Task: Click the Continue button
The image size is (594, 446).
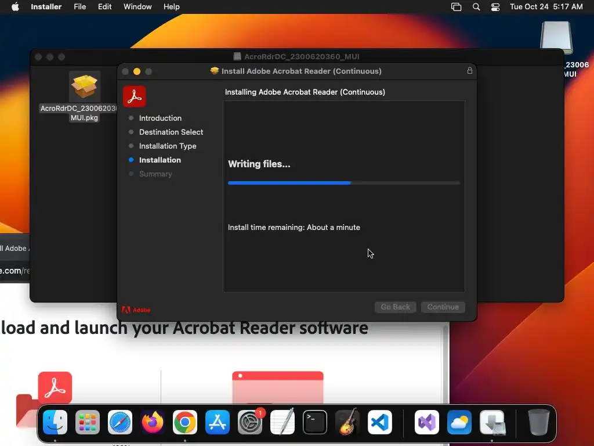Action: 443,307
